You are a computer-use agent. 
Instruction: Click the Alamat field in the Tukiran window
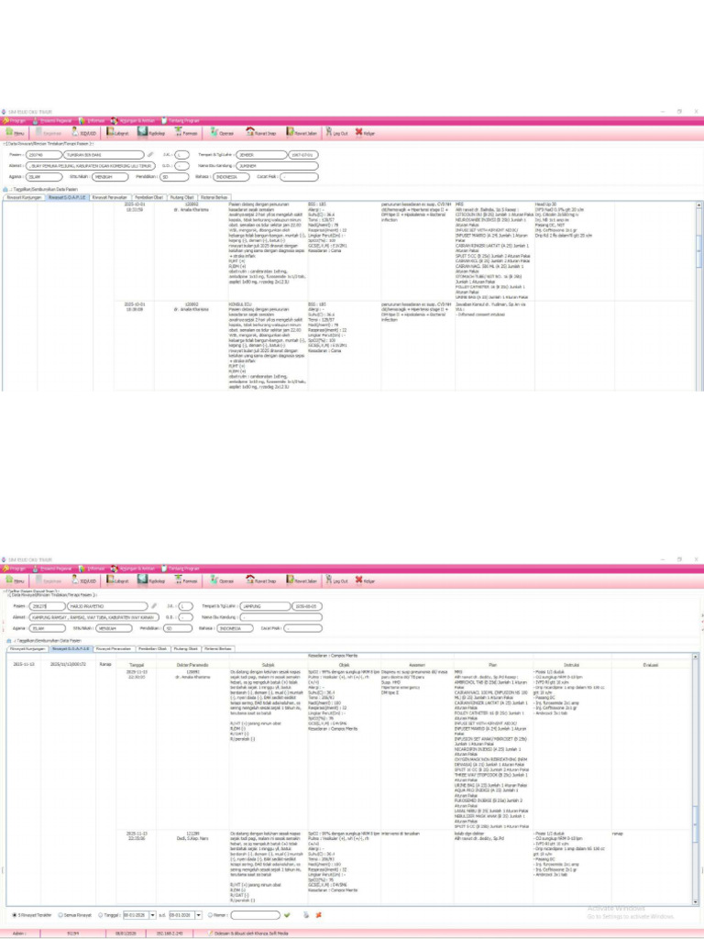(x=91, y=166)
